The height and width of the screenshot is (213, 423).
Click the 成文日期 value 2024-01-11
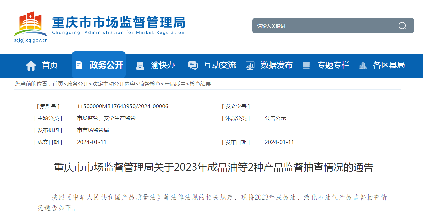(x=92, y=142)
